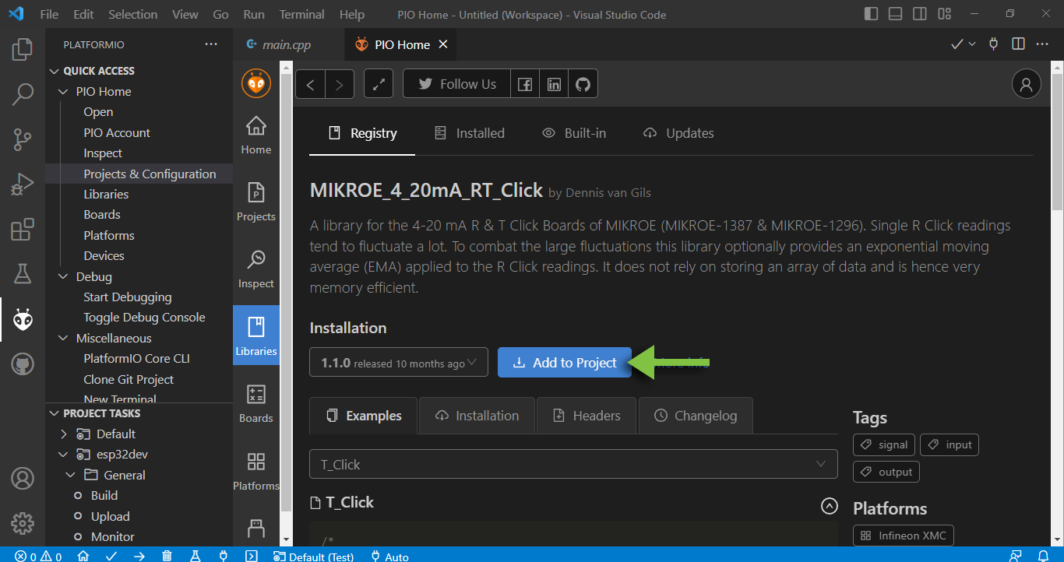Image resolution: width=1064 pixels, height=562 pixels.
Task: Open PlatformIO Facebook icon link
Action: click(525, 84)
